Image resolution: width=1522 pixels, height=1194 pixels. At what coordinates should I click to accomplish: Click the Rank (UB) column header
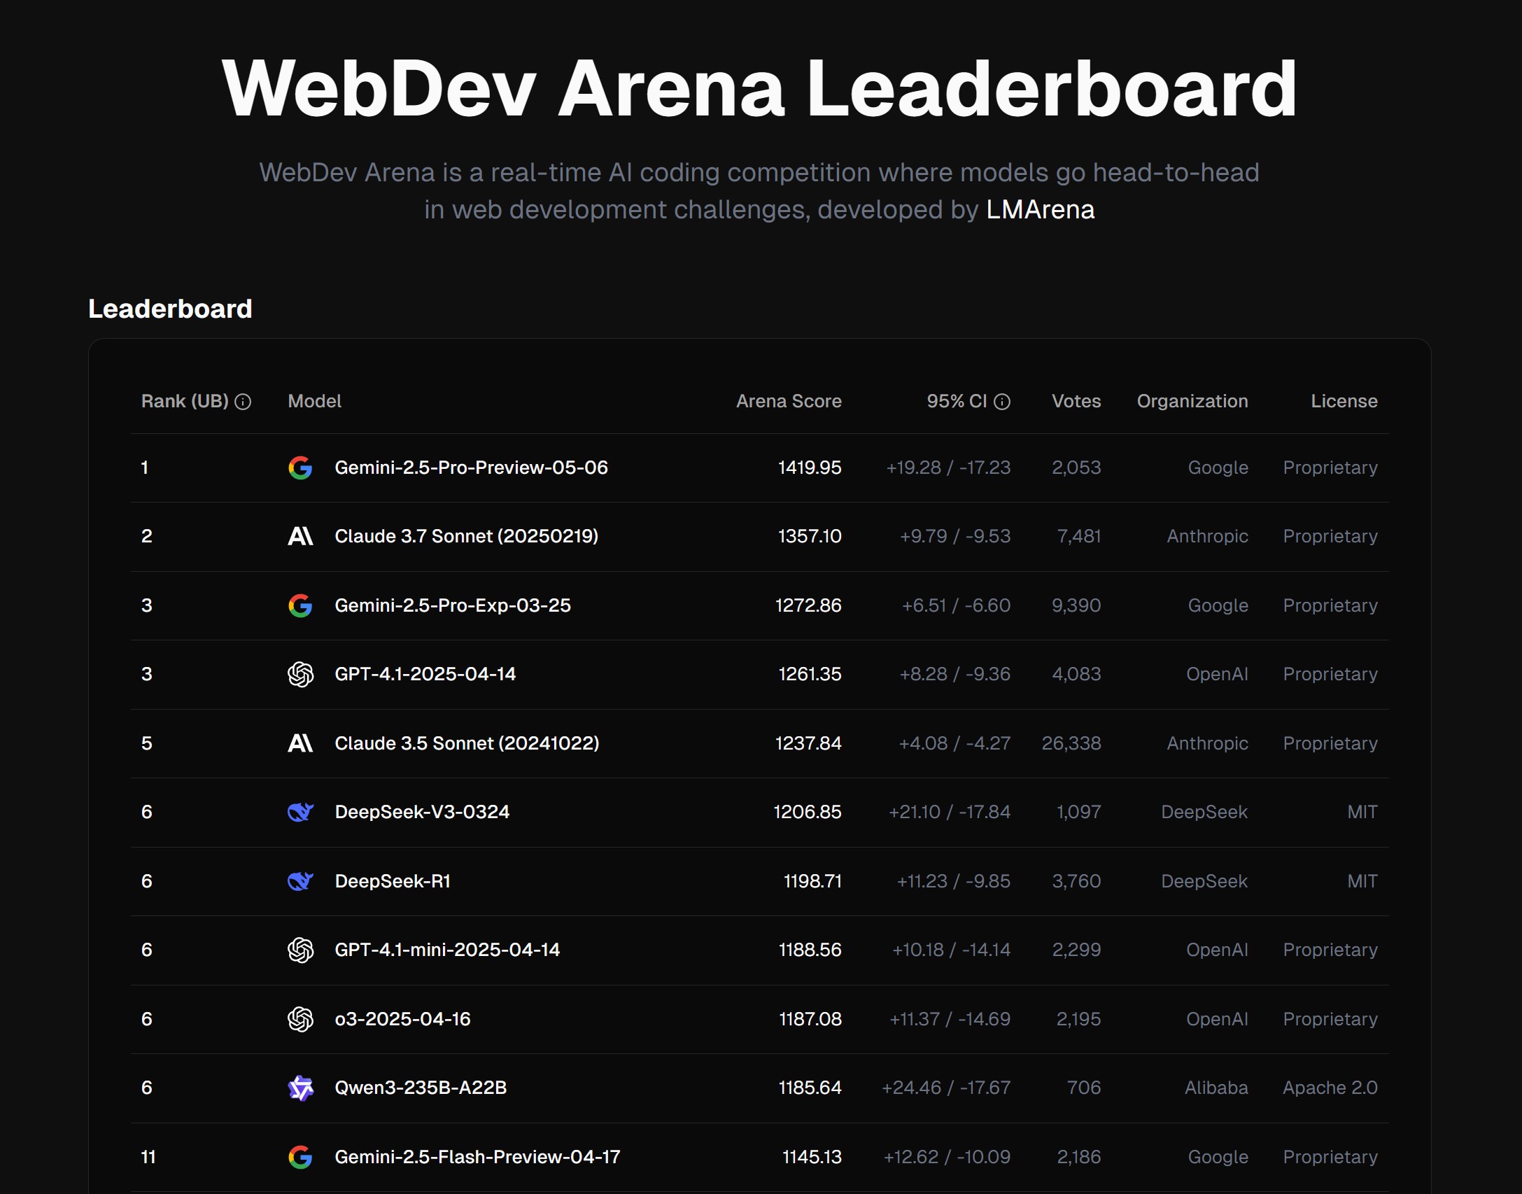tap(185, 401)
